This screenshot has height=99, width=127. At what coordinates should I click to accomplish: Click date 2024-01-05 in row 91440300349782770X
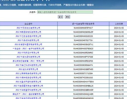[x=119, y=40]
